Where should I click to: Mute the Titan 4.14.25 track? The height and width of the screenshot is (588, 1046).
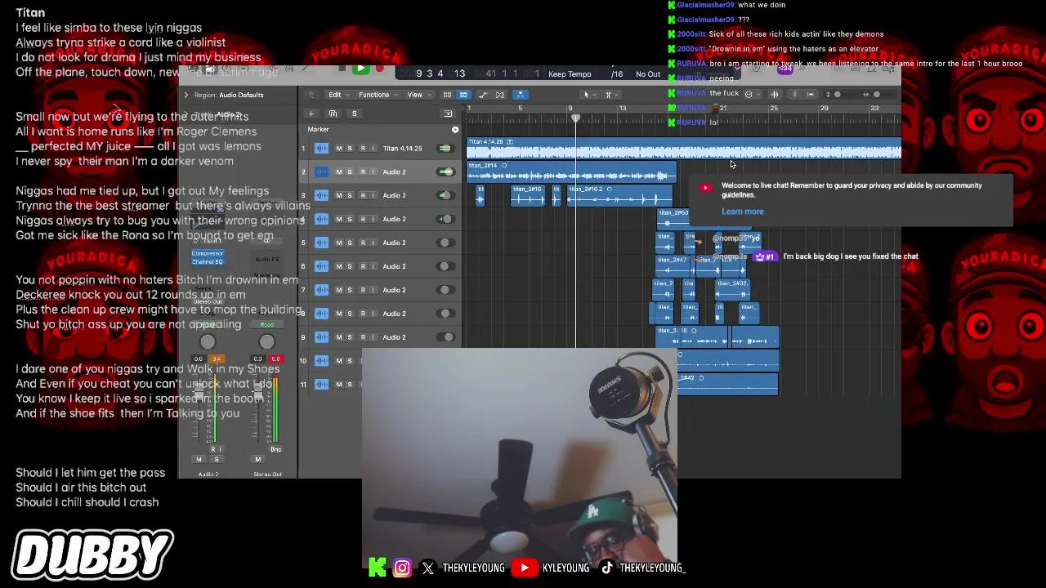(338, 149)
